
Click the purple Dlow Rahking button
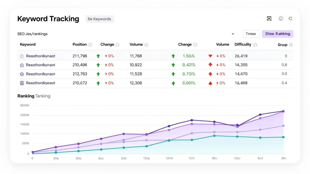pyautogui.click(x=277, y=34)
